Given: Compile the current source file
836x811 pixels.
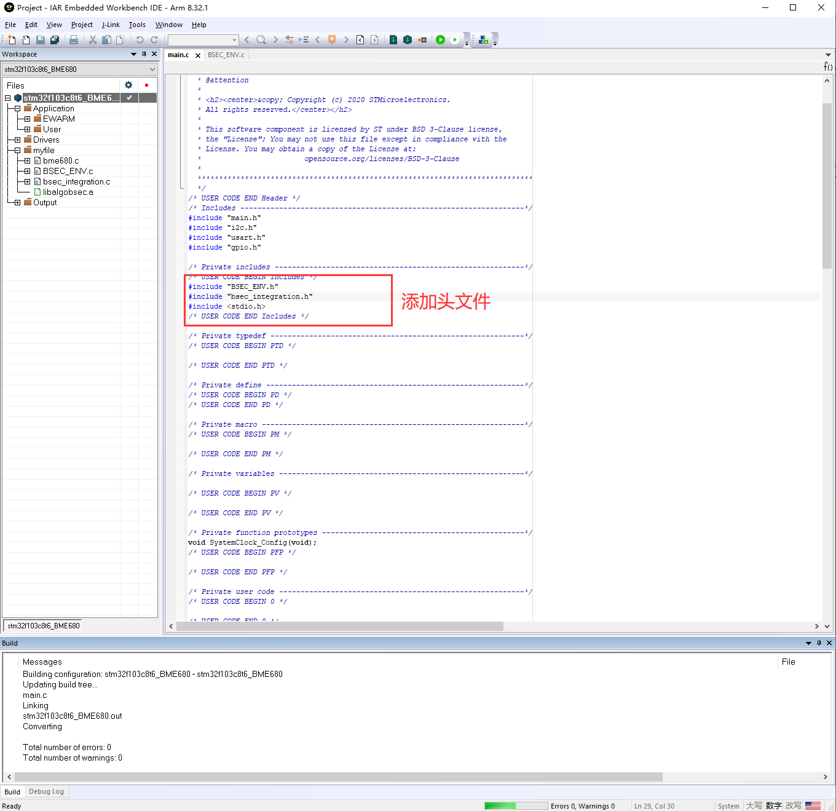Looking at the screenshot, I should click(393, 39).
